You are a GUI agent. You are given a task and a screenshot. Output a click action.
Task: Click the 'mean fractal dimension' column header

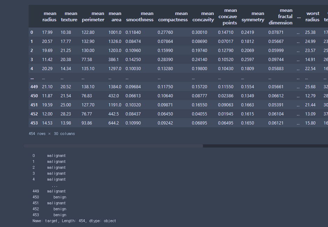(x=280, y=16)
